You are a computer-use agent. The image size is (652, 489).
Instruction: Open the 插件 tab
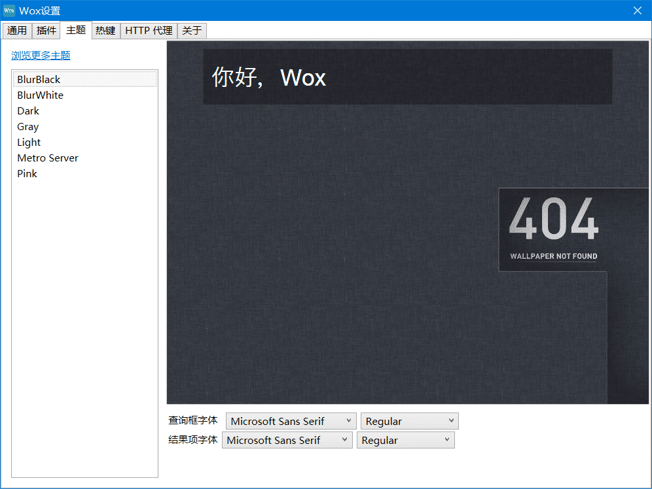pyautogui.click(x=46, y=31)
